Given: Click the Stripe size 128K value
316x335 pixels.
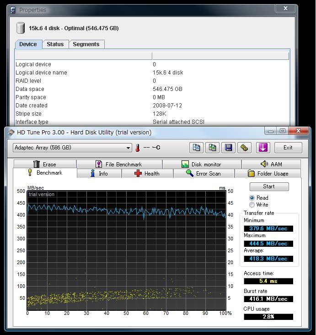Looking at the screenshot, I should [x=160, y=114].
